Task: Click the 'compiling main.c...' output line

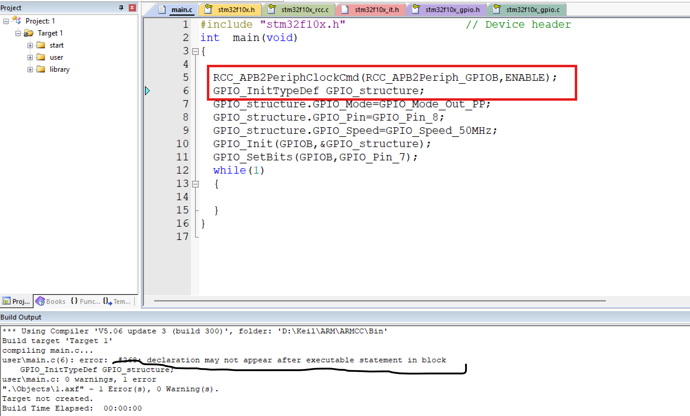Action: [48, 350]
